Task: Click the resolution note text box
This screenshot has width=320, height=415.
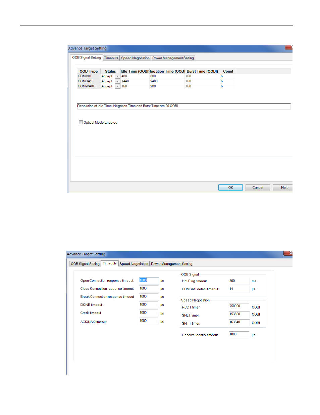Action: click(183, 106)
